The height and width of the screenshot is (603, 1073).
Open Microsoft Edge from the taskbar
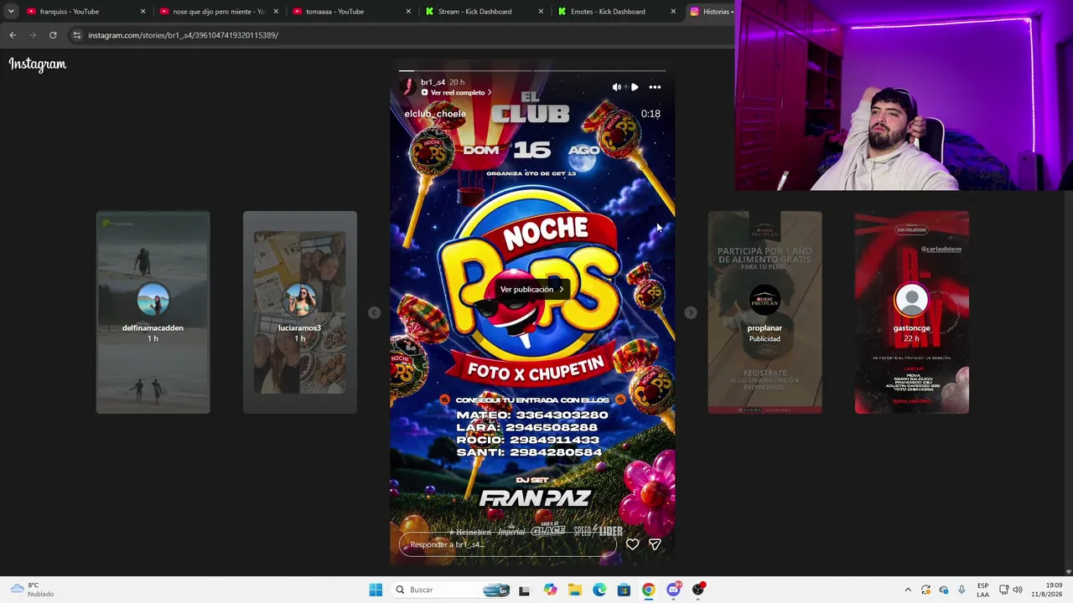point(599,590)
